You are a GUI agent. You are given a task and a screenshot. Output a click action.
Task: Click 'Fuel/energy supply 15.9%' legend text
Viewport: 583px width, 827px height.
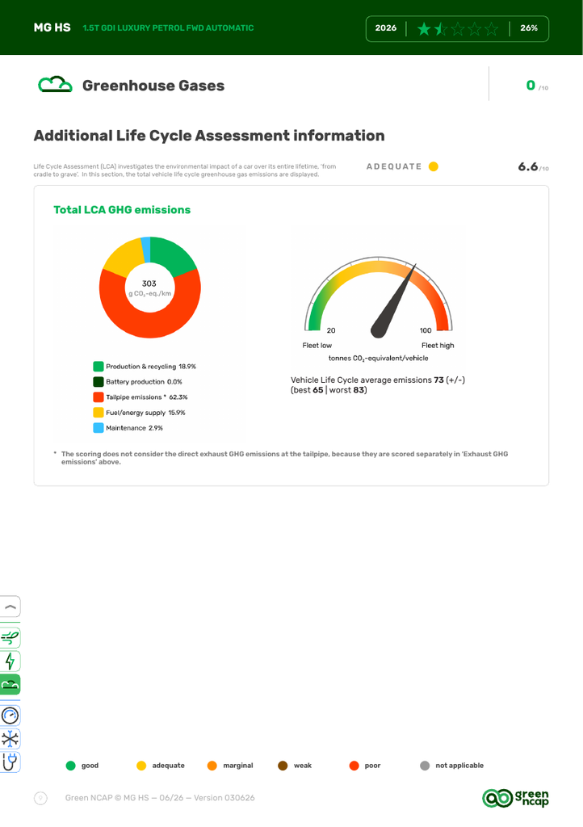[145, 413]
